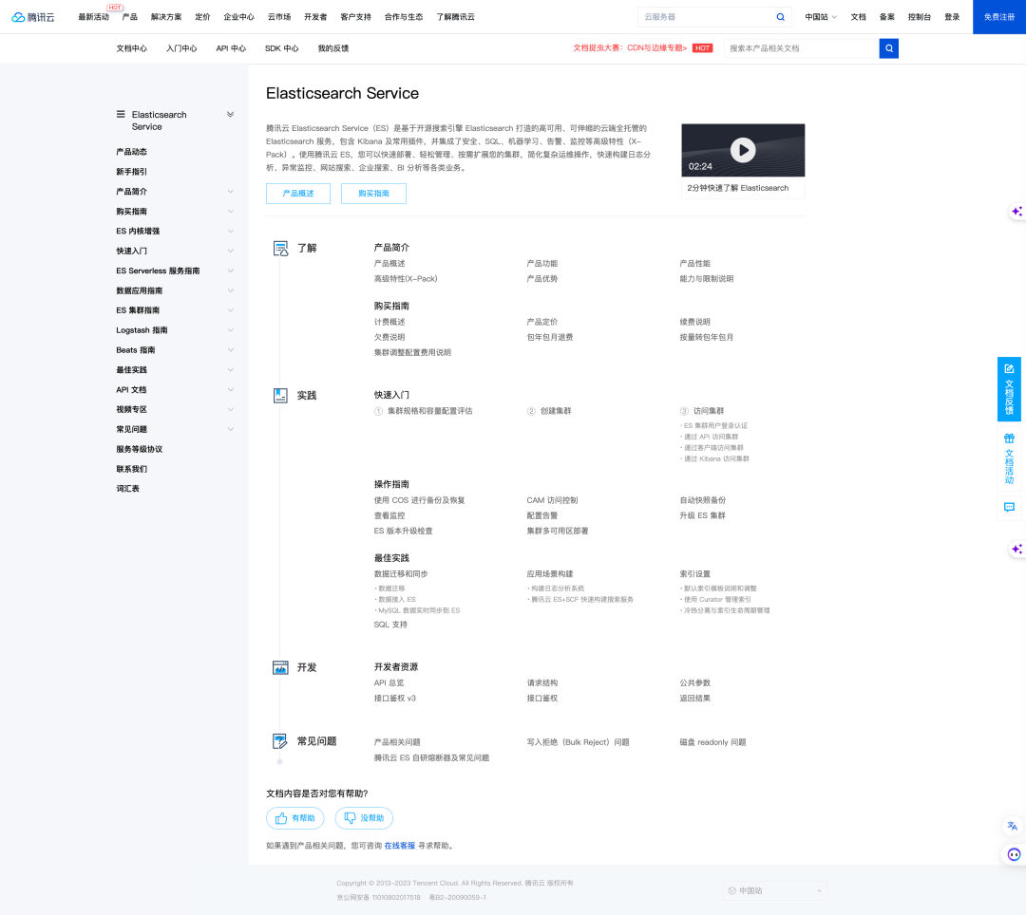Click the 有帮助 thumbs-up button

pyautogui.click(x=295, y=818)
